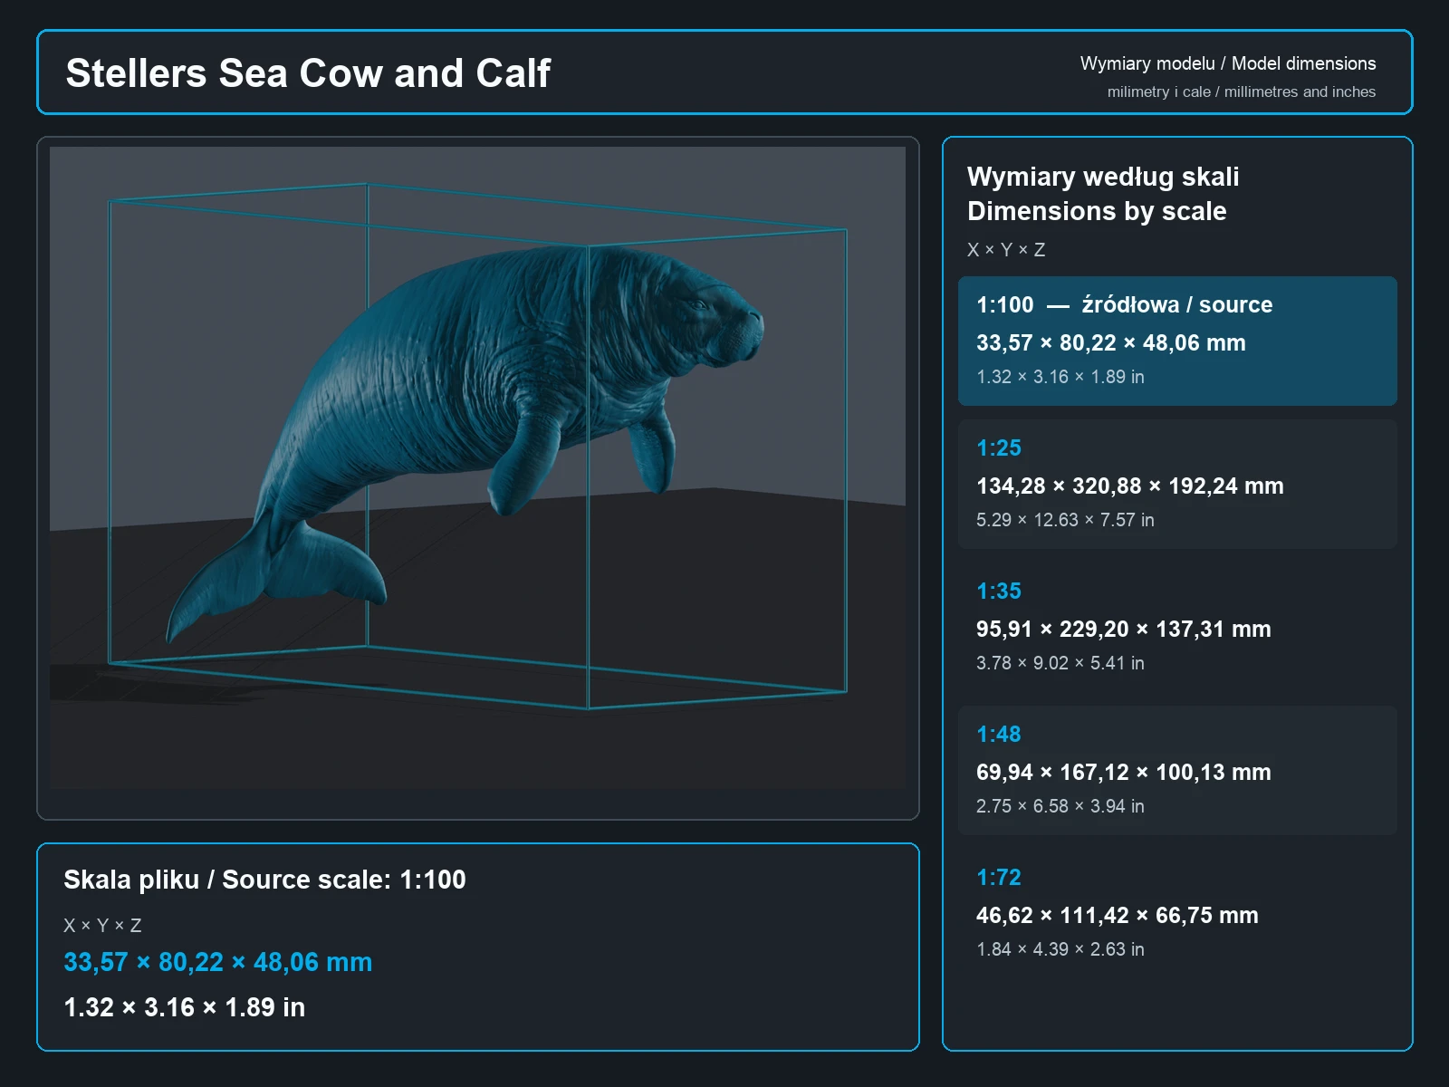Click the 1.32 × 3.16 × 1.89 in source text
Viewport: 1449px width, 1087px height.
(184, 1007)
